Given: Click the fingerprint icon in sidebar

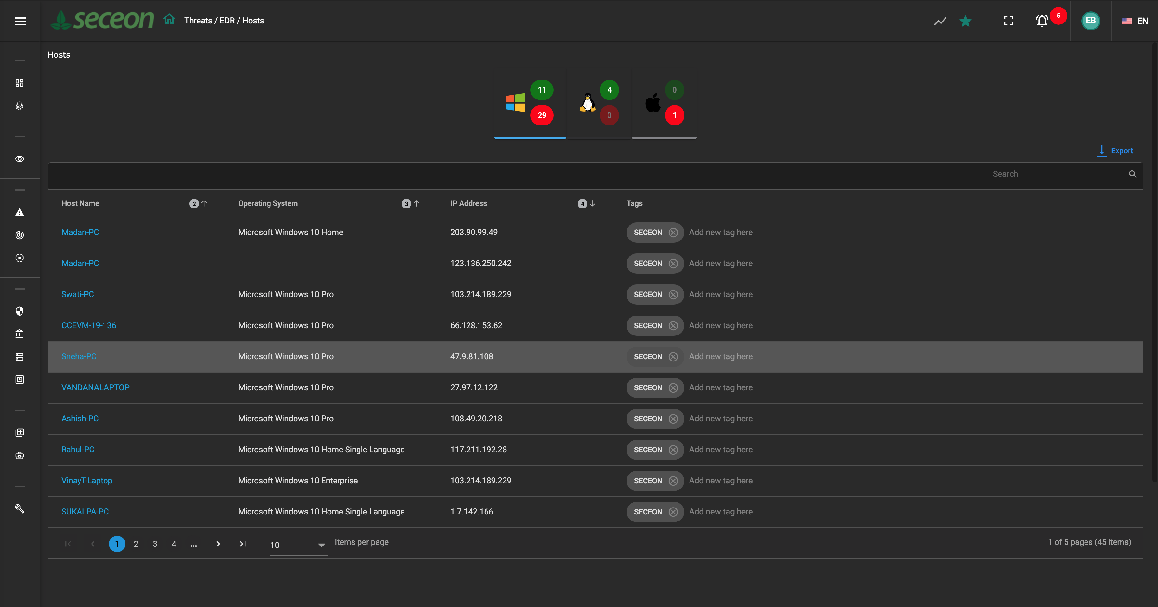Looking at the screenshot, I should [x=20, y=106].
